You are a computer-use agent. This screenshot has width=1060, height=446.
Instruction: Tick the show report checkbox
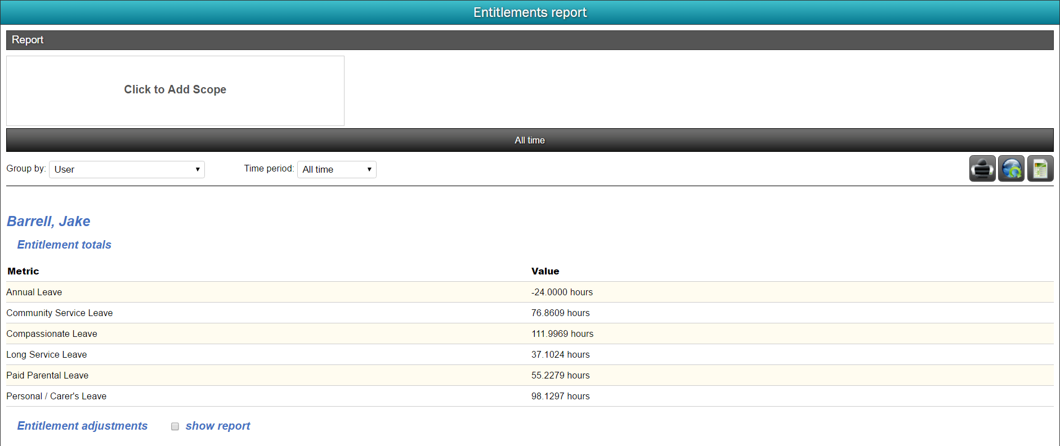pos(175,426)
